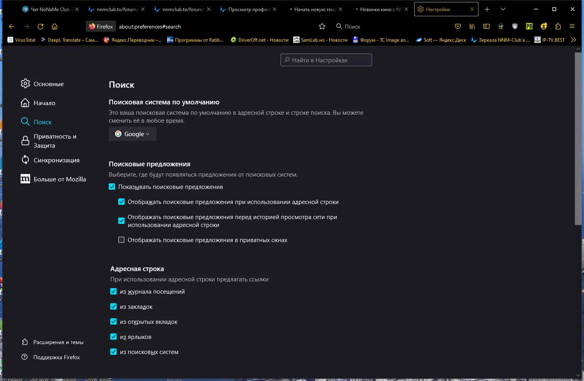Open IP-TV.BEST bookmark
Viewport: 584px width, 381px height.
[549, 40]
